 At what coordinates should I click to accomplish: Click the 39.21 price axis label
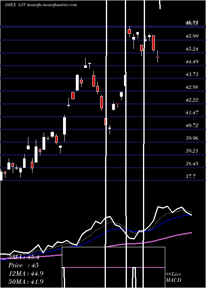(192, 151)
